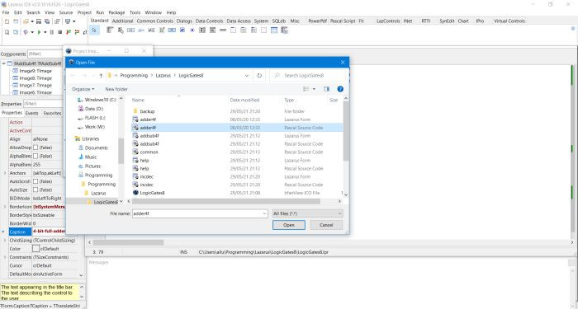
Task: Click the Cancel button in dialog
Action: point(326,225)
